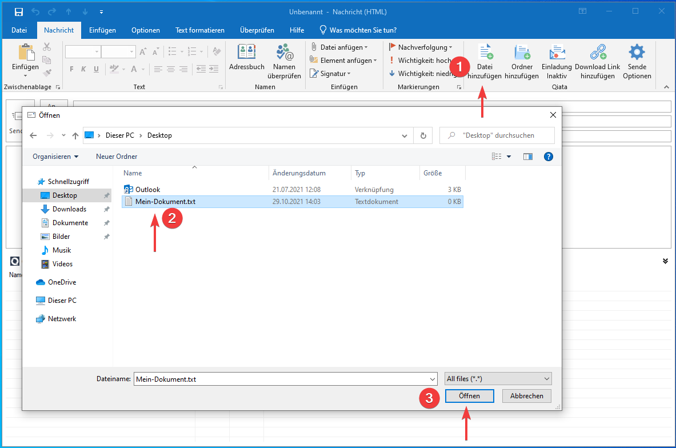
Task: Open the help icon in file dialog
Action: (x=548, y=157)
